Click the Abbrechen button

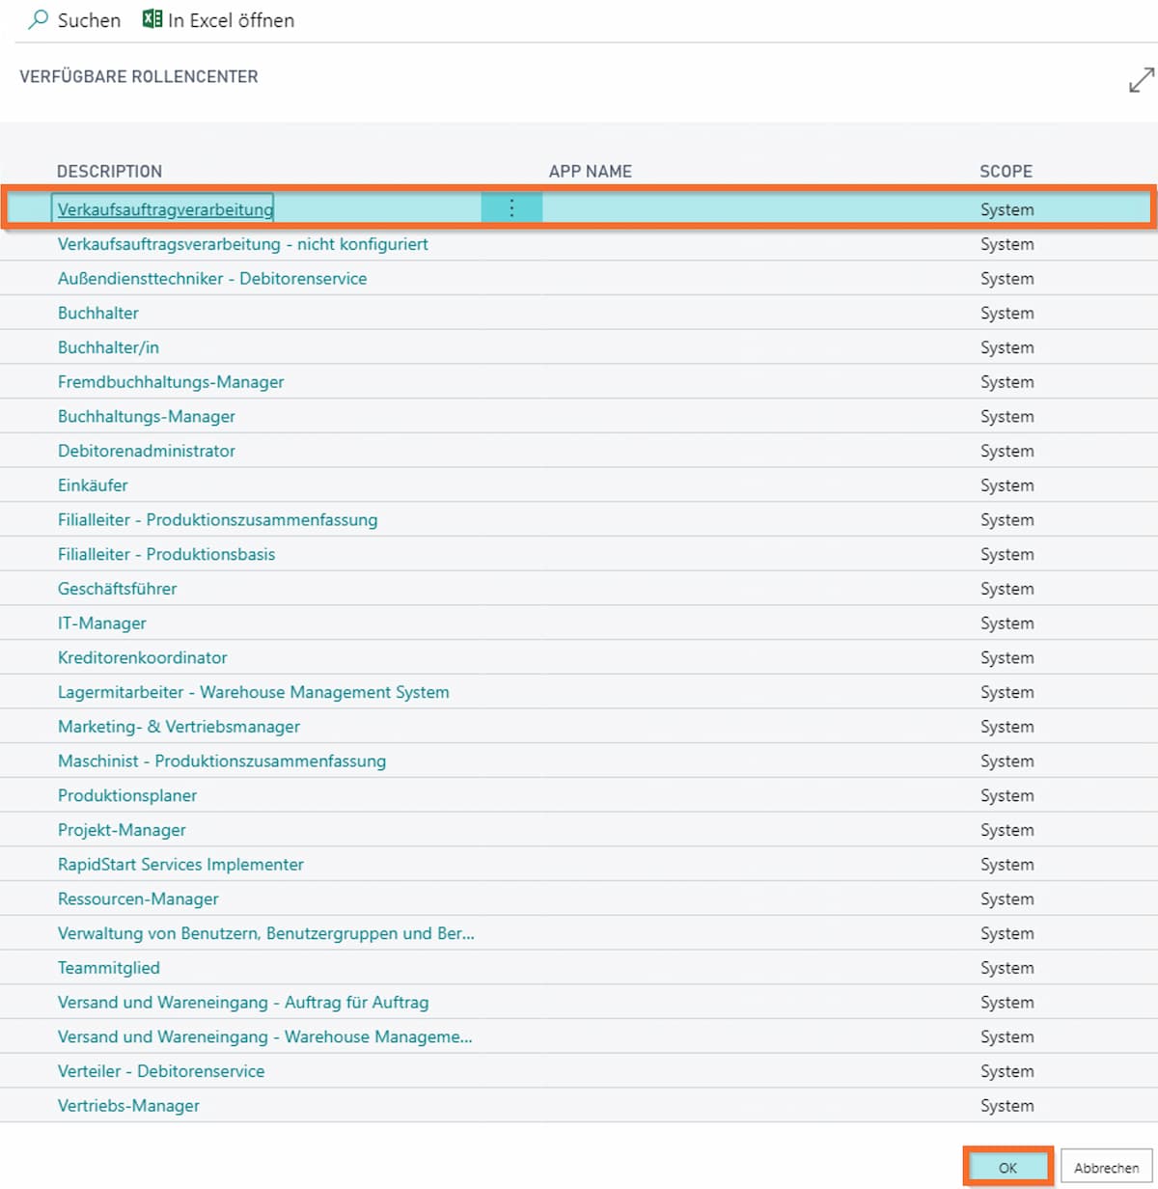click(x=1107, y=1168)
